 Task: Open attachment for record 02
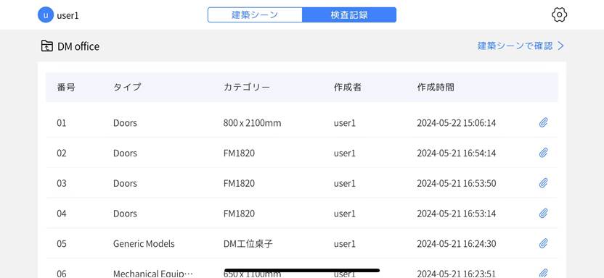[x=543, y=153]
